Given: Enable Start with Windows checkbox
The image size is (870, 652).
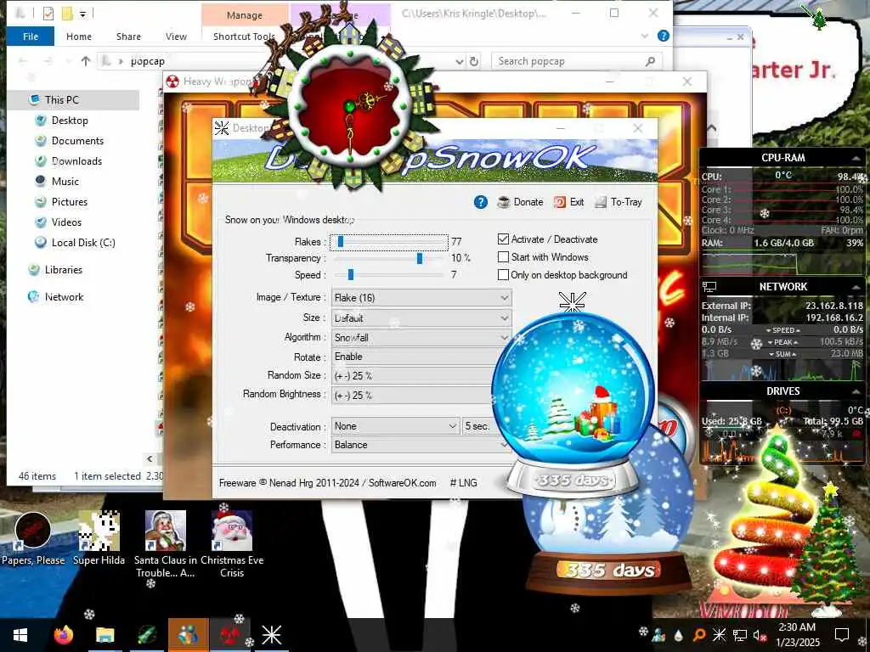Looking at the screenshot, I should 503,256.
